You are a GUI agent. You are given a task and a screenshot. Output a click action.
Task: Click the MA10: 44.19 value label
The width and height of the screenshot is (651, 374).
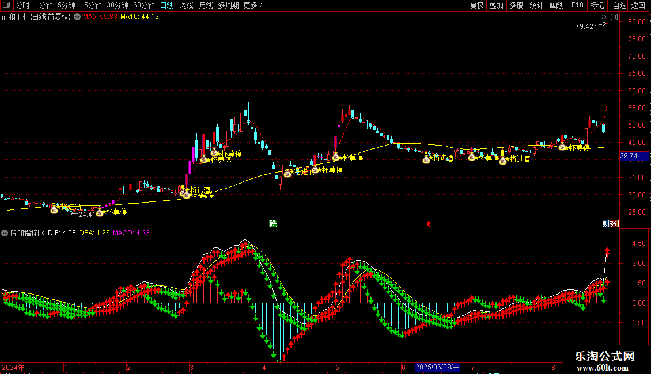139,17
